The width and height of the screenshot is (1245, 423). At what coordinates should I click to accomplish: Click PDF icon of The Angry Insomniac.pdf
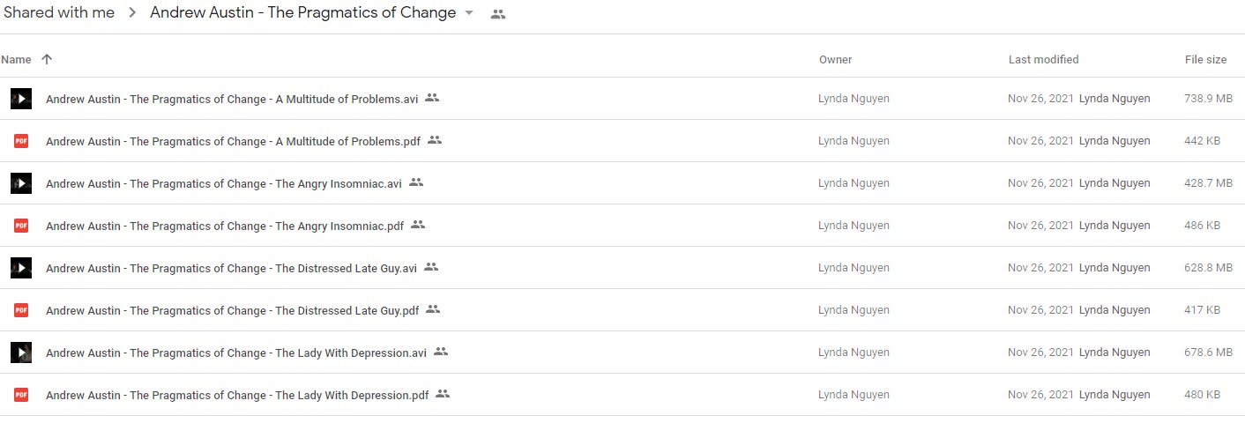point(21,226)
